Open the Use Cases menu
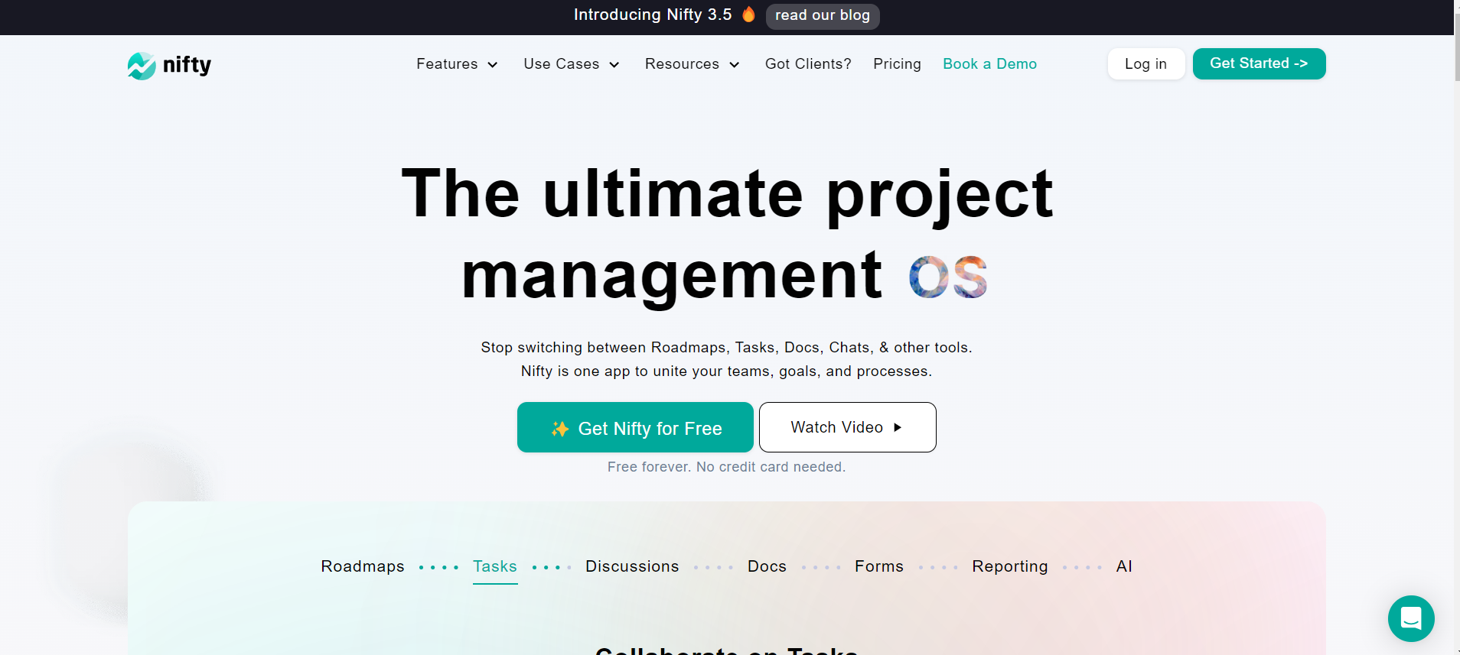 pyautogui.click(x=571, y=64)
